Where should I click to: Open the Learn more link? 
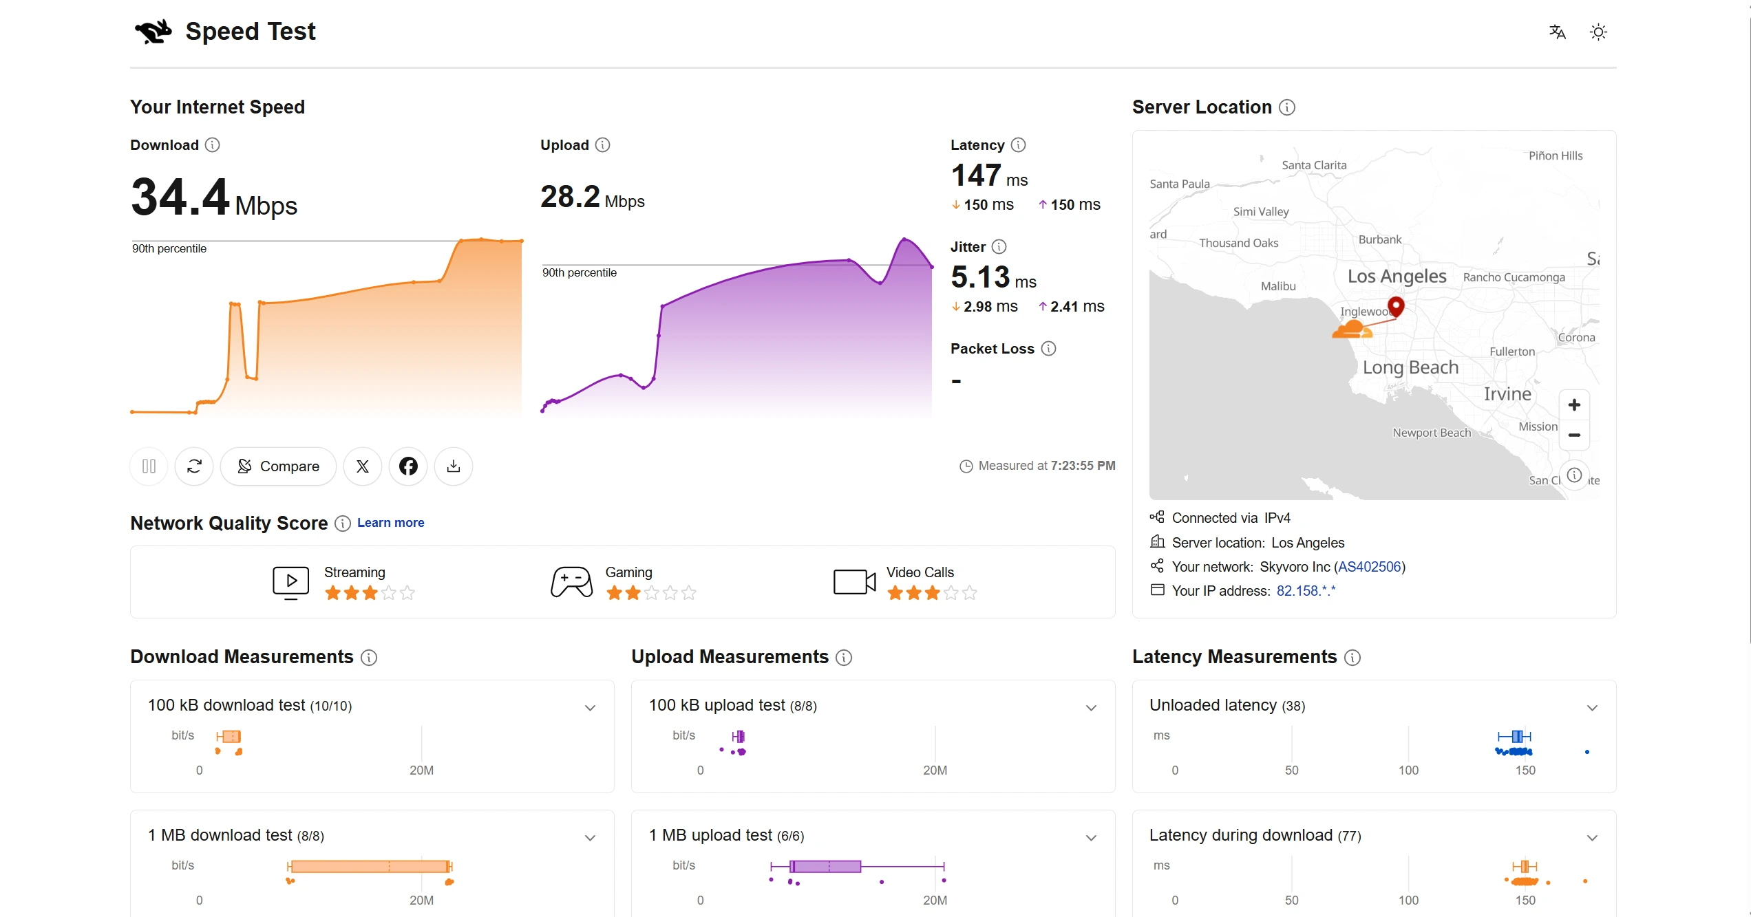point(390,523)
